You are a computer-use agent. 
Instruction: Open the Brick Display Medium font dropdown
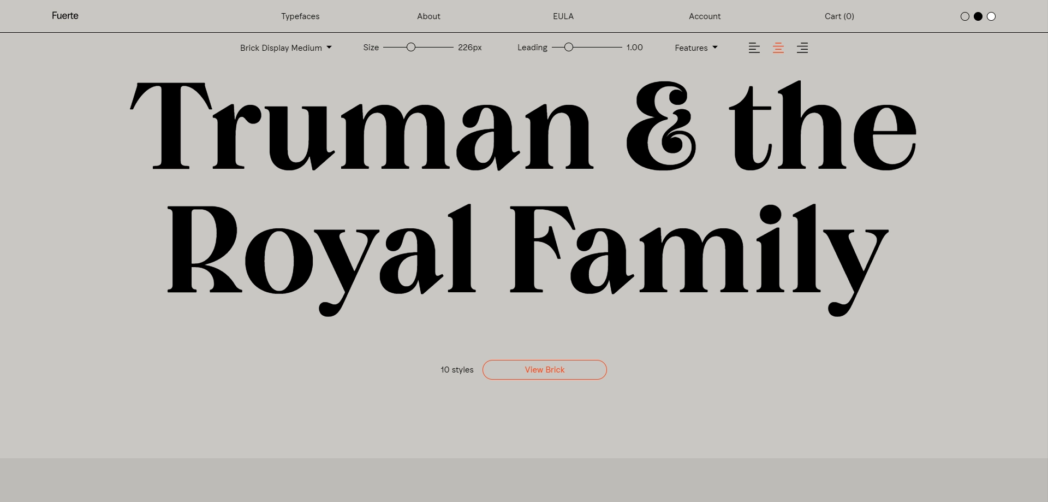tap(285, 48)
